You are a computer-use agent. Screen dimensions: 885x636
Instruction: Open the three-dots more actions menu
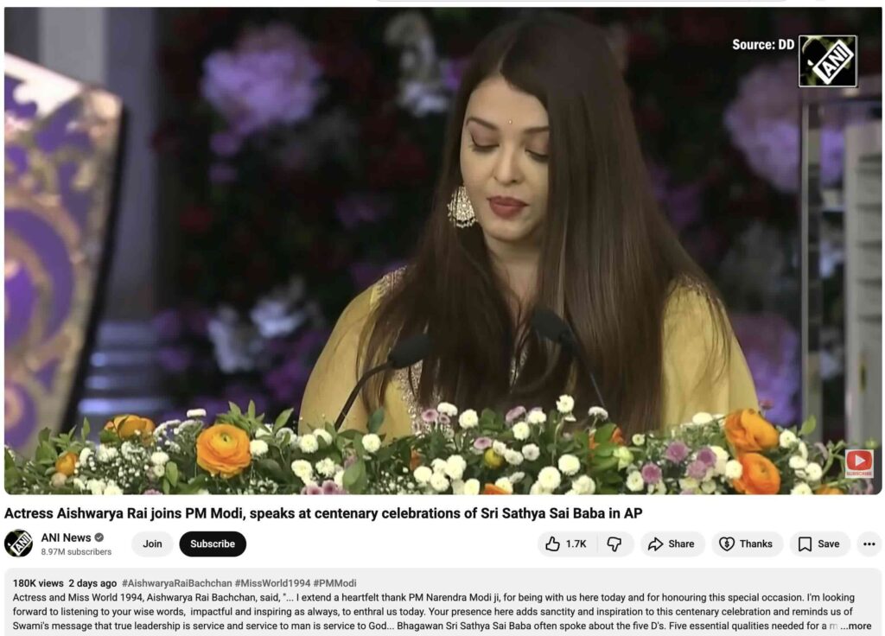click(x=869, y=544)
